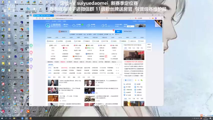This screenshot has width=213, height=120.
Task: Bookmark the page with the star icon
Action: [x=47, y=18]
